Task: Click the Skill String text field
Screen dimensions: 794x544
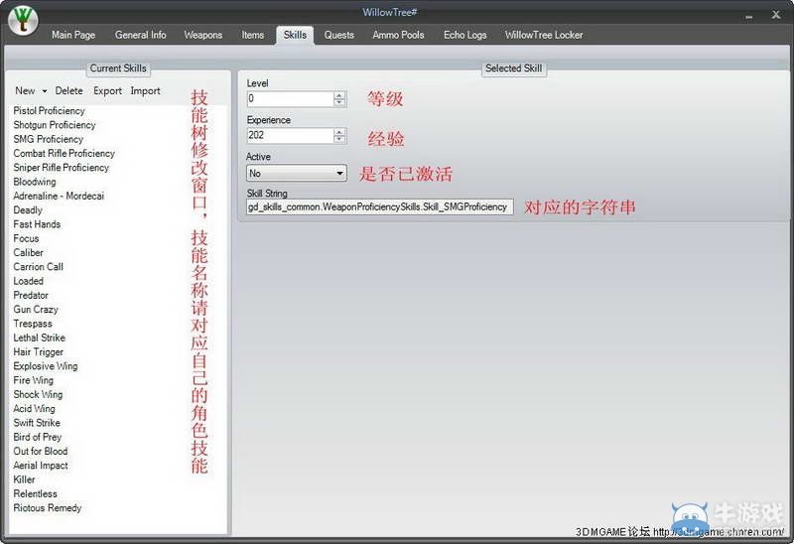Action: pos(380,206)
